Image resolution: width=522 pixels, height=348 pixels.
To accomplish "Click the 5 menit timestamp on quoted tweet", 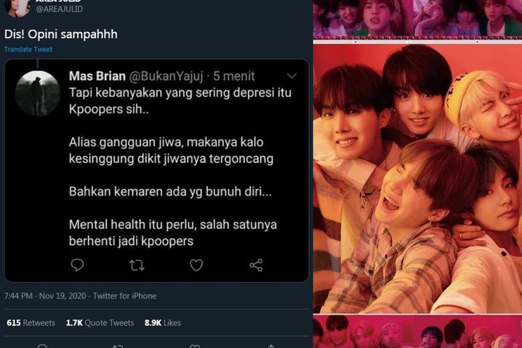I will (234, 77).
